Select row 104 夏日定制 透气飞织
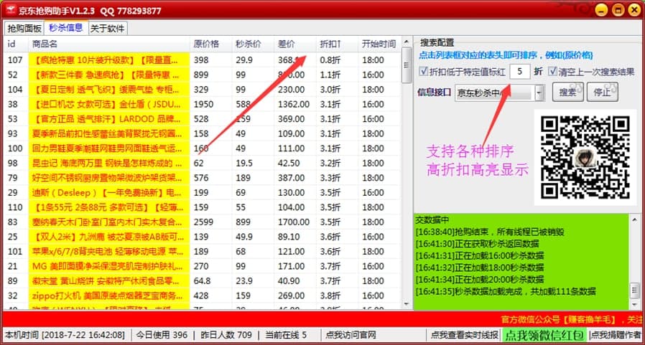The width and height of the screenshot is (645, 345). point(202,90)
